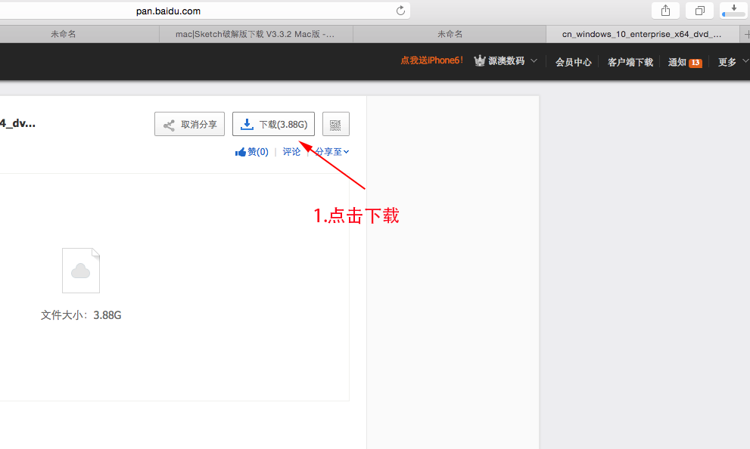
Task: Switch to the mac|Sketch破解版下载 tab
Action: coord(256,34)
